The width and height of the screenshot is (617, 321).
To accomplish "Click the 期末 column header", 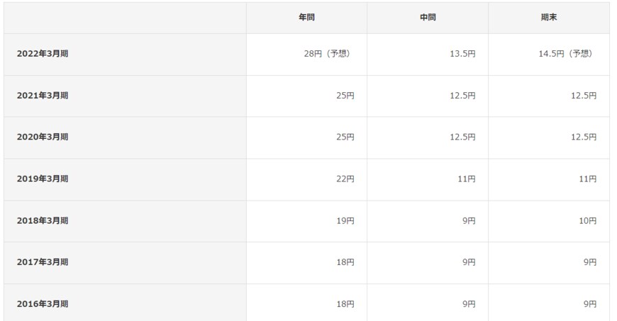I will pos(548,18).
